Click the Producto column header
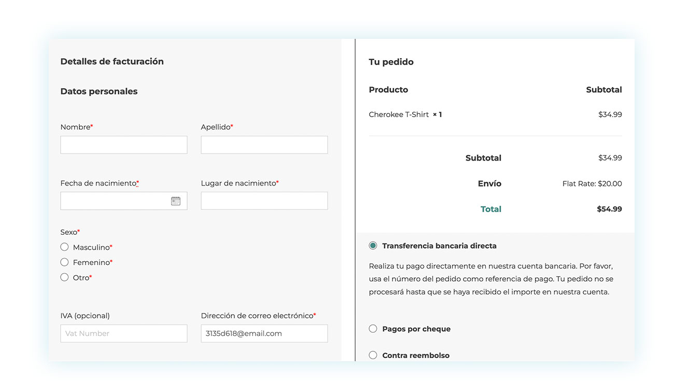 388,89
